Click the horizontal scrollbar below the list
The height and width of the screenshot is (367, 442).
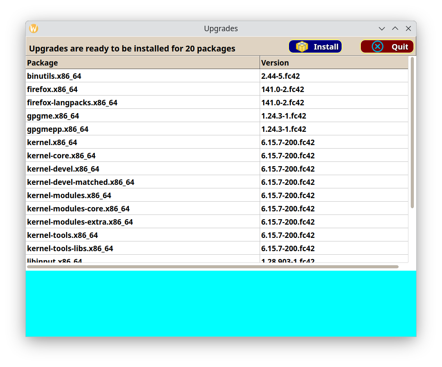coord(212,266)
